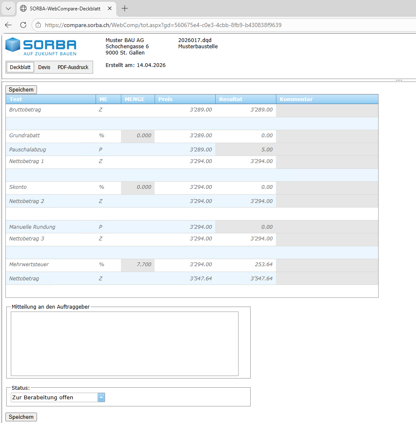Edit Grundrabatt percentage field 0.000
This screenshot has height=423, width=416.
tap(138, 136)
